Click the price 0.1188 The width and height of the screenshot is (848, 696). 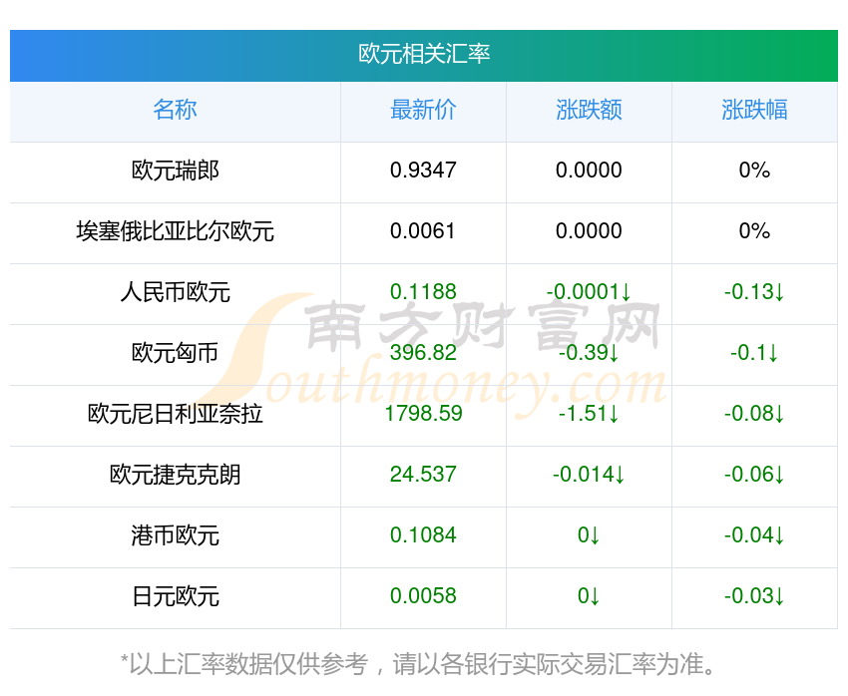(x=423, y=292)
